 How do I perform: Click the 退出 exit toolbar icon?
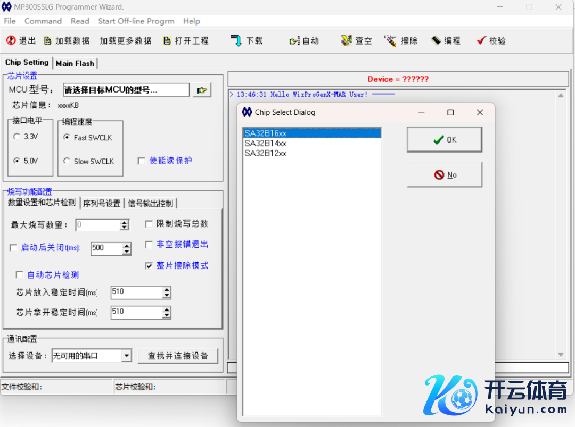pyautogui.click(x=11, y=40)
